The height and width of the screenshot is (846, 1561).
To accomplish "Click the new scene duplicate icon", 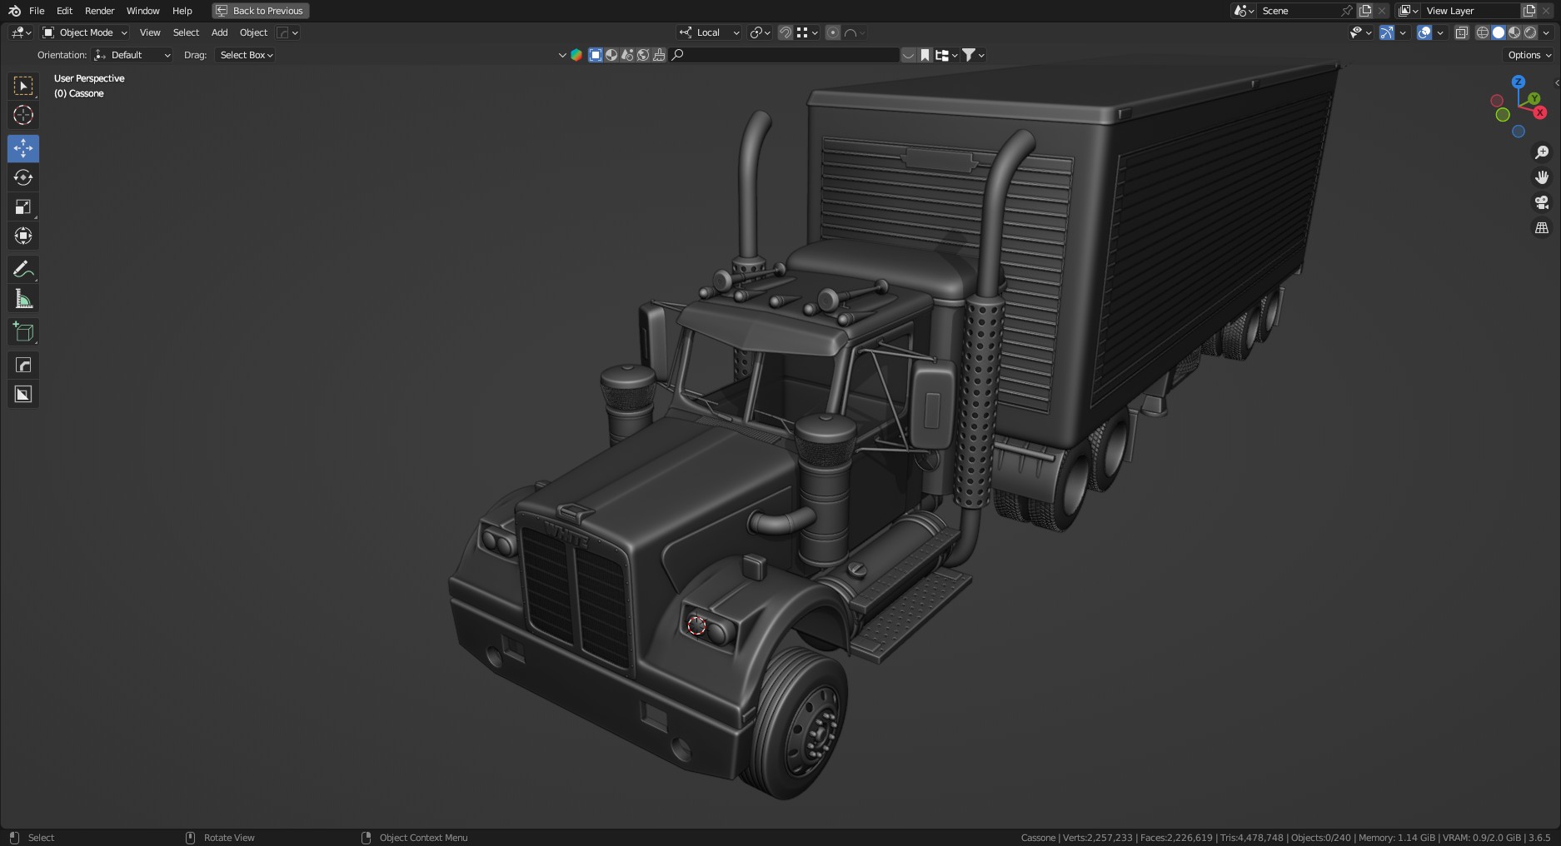I will pos(1365,11).
